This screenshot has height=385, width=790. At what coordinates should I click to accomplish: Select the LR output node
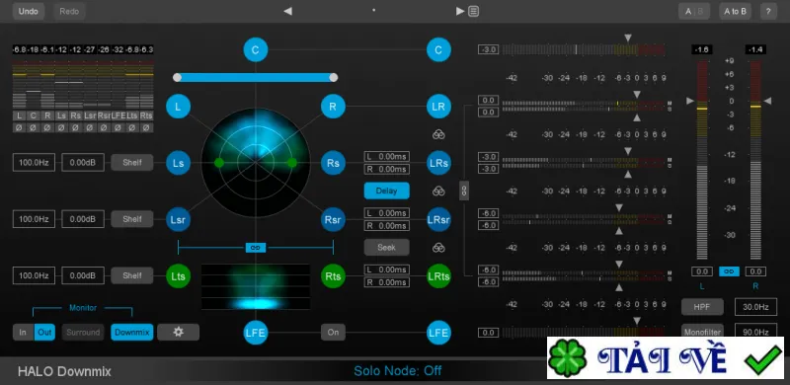click(x=438, y=107)
